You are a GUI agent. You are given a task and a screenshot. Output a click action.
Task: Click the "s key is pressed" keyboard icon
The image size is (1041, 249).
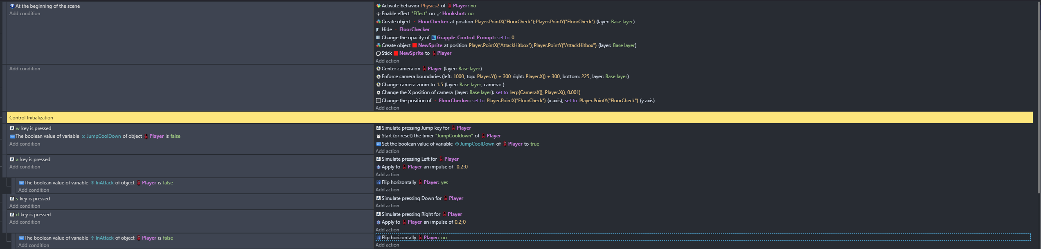coord(12,199)
